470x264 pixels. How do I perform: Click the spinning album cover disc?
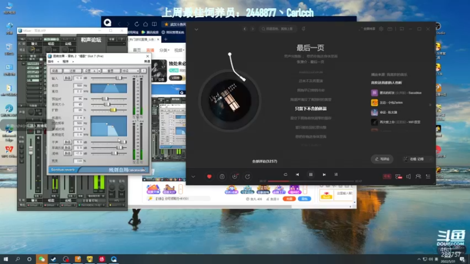(x=230, y=100)
